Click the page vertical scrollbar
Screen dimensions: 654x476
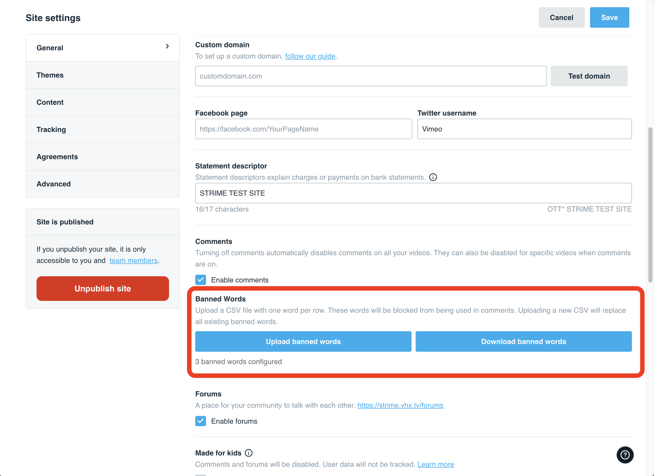(650, 205)
